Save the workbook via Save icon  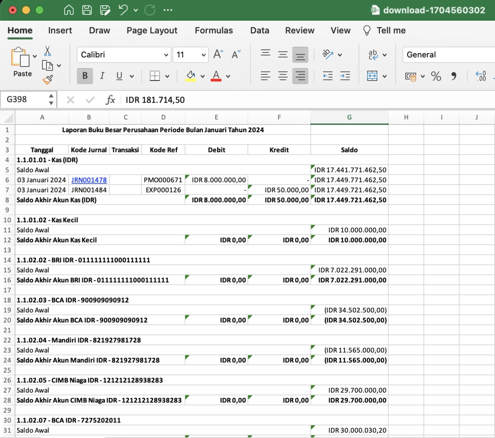click(x=86, y=10)
